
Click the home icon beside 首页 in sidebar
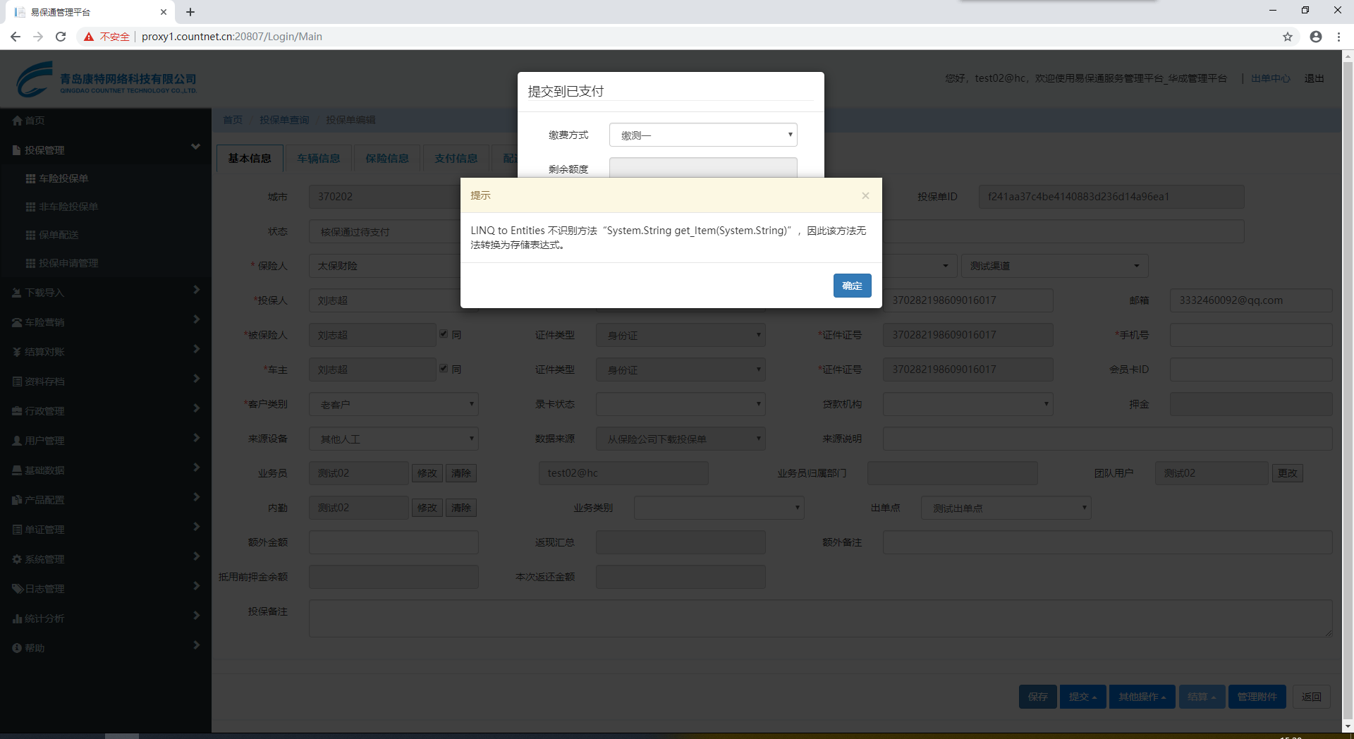(x=17, y=121)
